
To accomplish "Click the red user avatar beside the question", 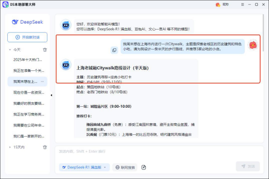I will pyautogui.click(x=253, y=45).
